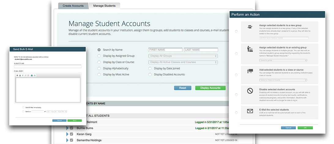The image size is (334, 144).
Task: Click the class or course chalkboard icon
Action: (x=250, y=71)
